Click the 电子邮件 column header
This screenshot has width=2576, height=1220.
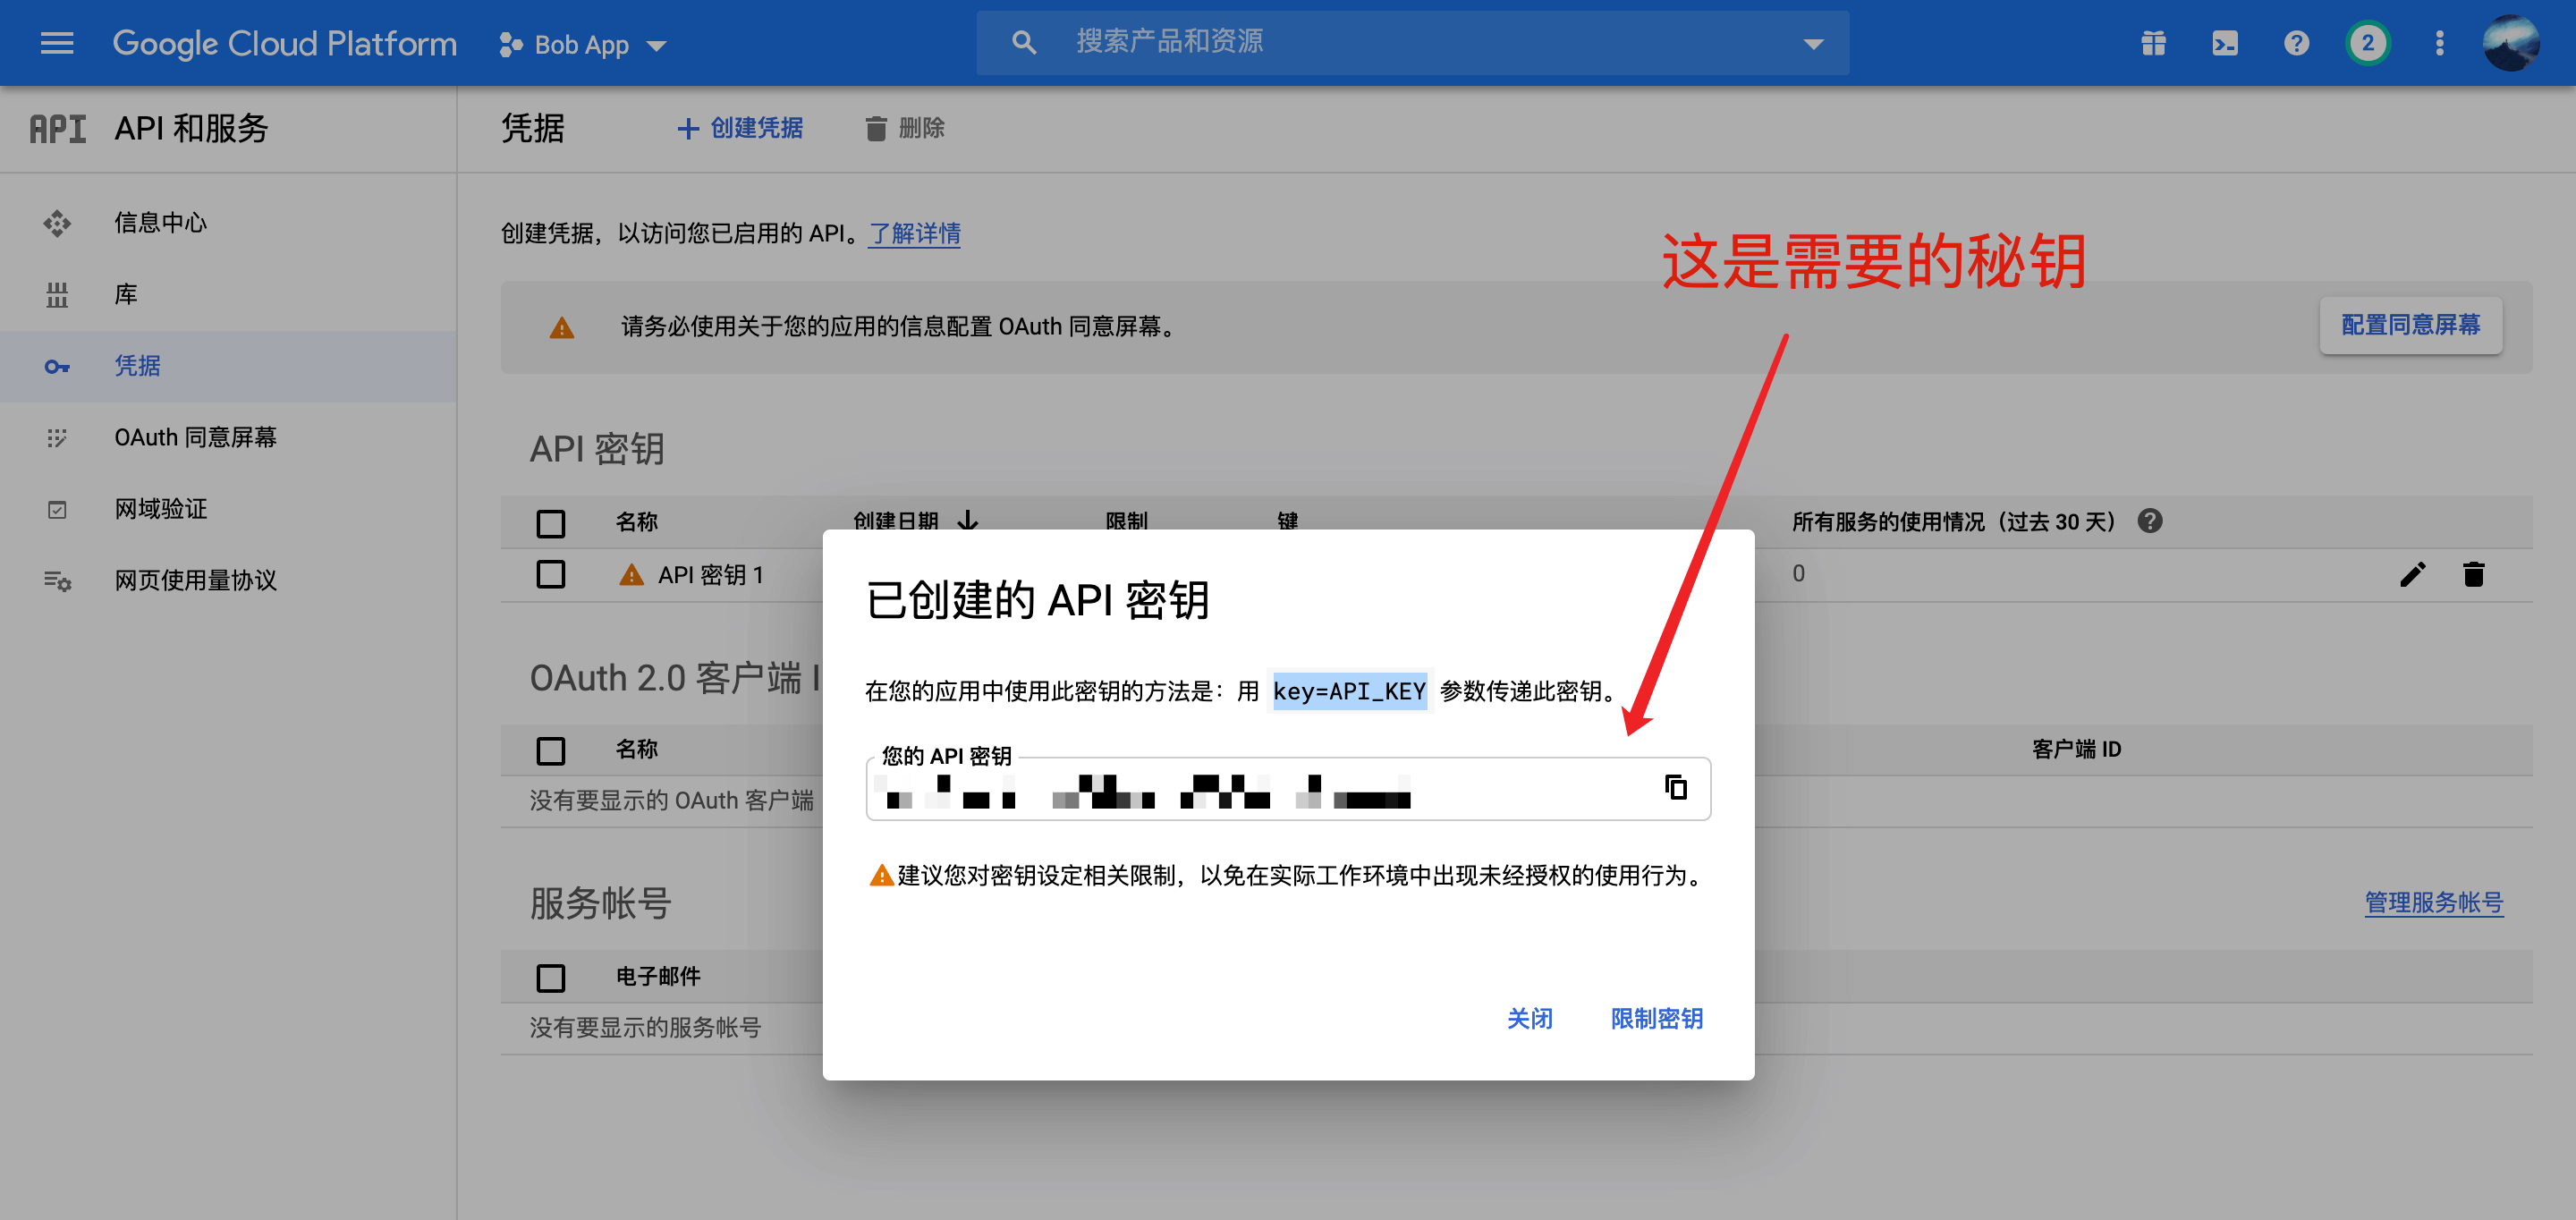point(658,976)
